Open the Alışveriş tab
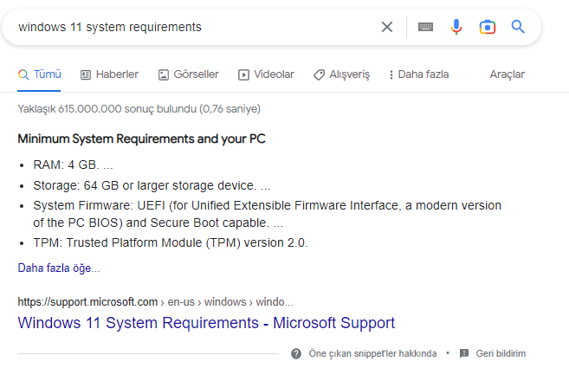Viewport: 569px width, 368px height. [341, 74]
